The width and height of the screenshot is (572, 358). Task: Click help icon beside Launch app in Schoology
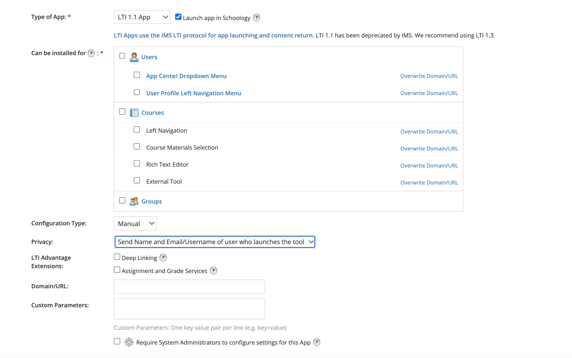(x=257, y=18)
